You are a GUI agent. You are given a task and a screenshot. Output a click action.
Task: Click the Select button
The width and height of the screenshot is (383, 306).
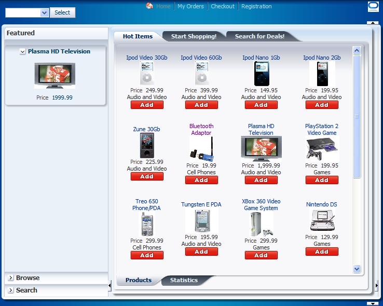click(62, 12)
